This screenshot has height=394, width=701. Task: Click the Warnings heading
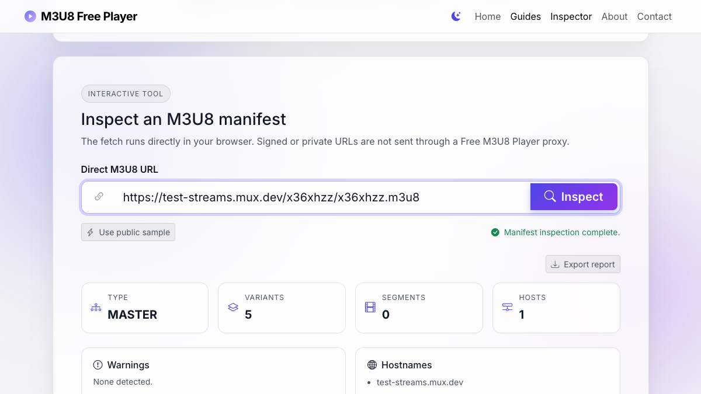[x=129, y=365]
